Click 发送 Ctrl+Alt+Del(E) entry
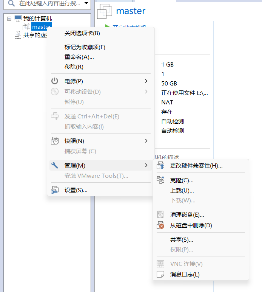The image size is (262, 292). tap(101, 116)
